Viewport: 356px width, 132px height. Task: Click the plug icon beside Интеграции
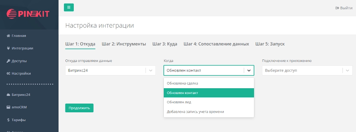[x=8, y=48]
